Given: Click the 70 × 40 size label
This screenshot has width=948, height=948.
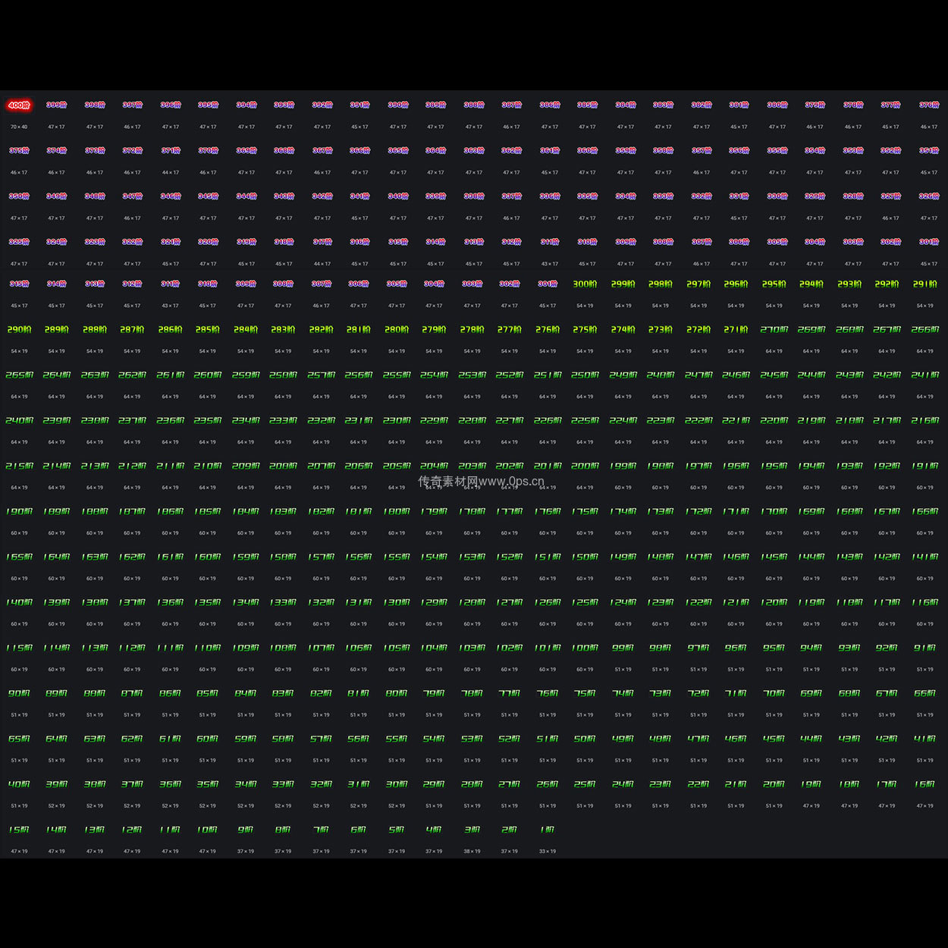Looking at the screenshot, I should (x=19, y=127).
